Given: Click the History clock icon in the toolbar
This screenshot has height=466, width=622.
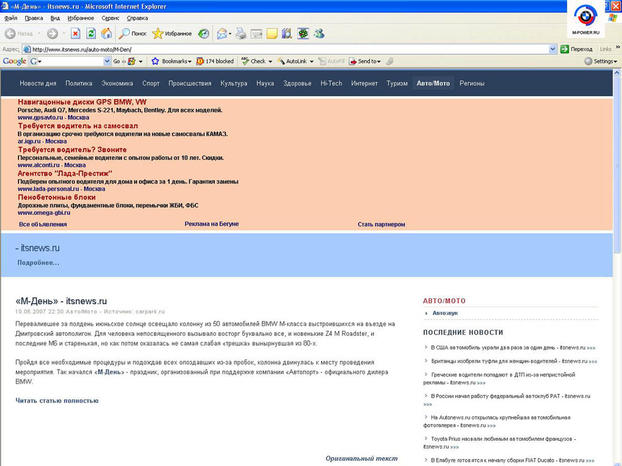Looking at the screenshot, I should coord(203,34).
